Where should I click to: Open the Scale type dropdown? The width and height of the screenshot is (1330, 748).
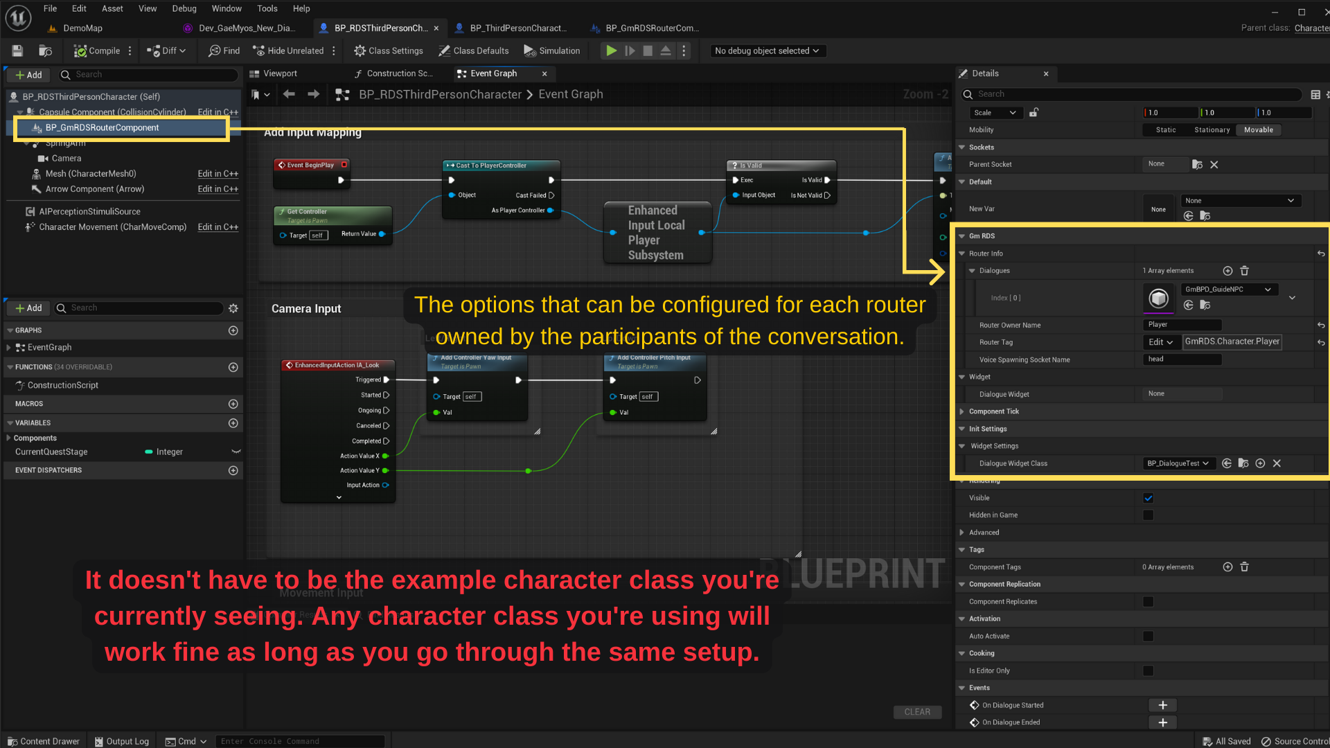tap(995, 113)
